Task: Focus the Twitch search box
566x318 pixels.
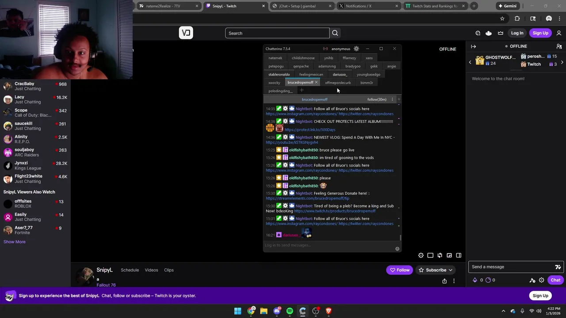Action: (277, 33)
